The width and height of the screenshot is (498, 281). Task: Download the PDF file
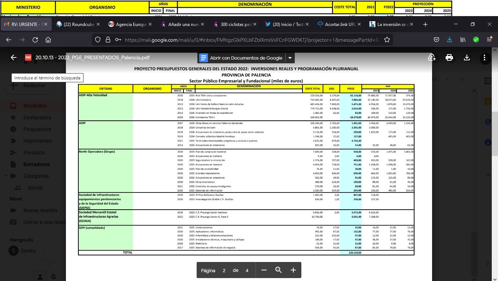pos(467,57)
